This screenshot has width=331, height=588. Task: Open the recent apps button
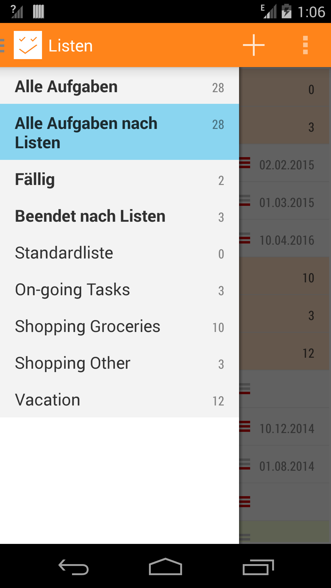coord(258,567)
